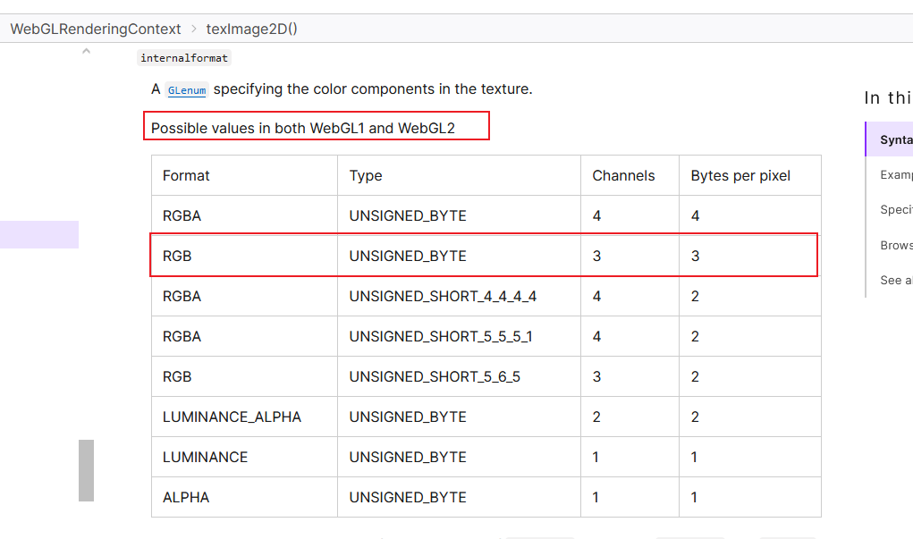
Task: Click the Format column header
Action: click(186, 175)
